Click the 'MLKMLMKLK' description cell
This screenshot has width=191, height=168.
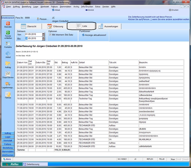point(161,139)
